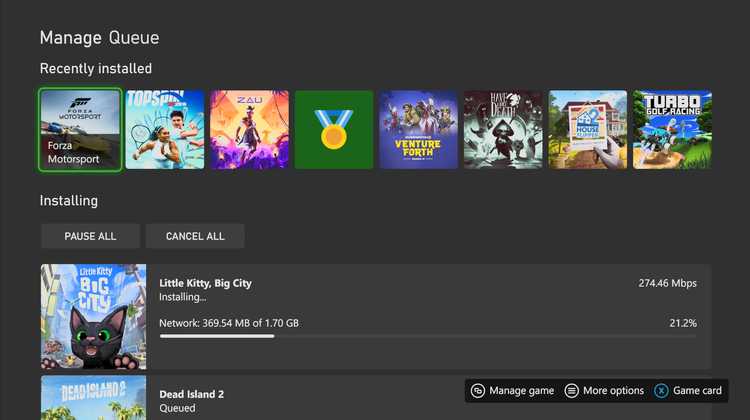Select the TopSpin 2K25 game tile

point(165,129)
